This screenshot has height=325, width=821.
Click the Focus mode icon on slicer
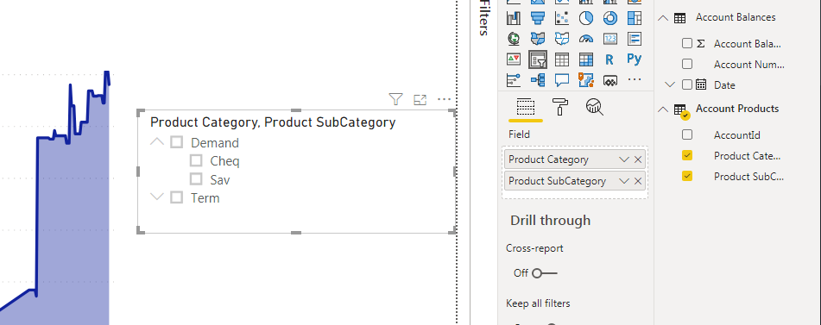pyautogui.click(x=420, y=100)
